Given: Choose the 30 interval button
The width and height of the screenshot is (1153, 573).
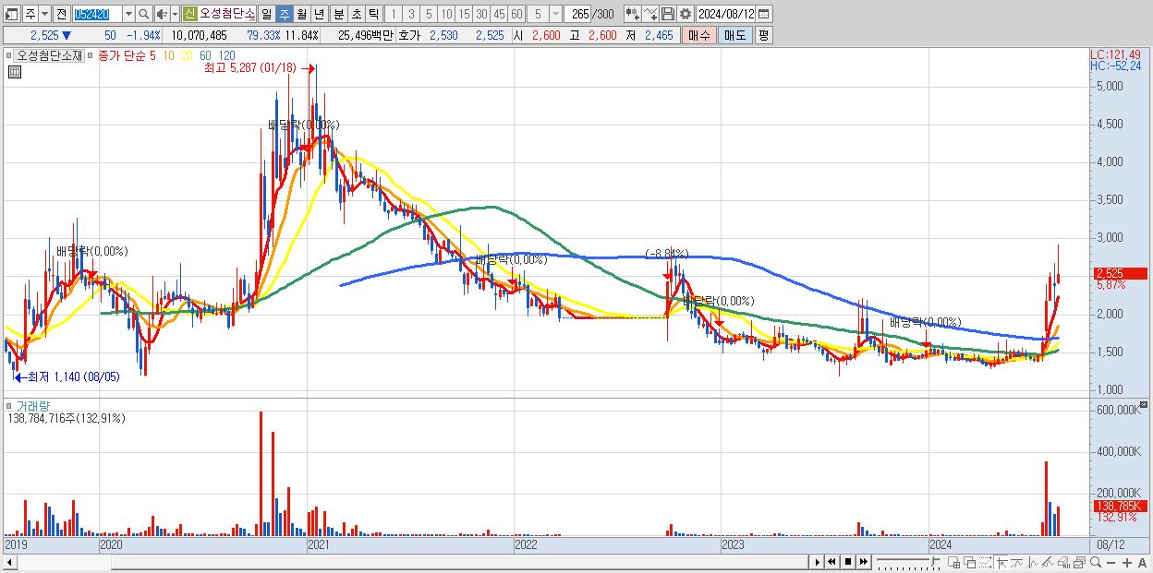Looking at the screenshot, I should coord(481,14).
